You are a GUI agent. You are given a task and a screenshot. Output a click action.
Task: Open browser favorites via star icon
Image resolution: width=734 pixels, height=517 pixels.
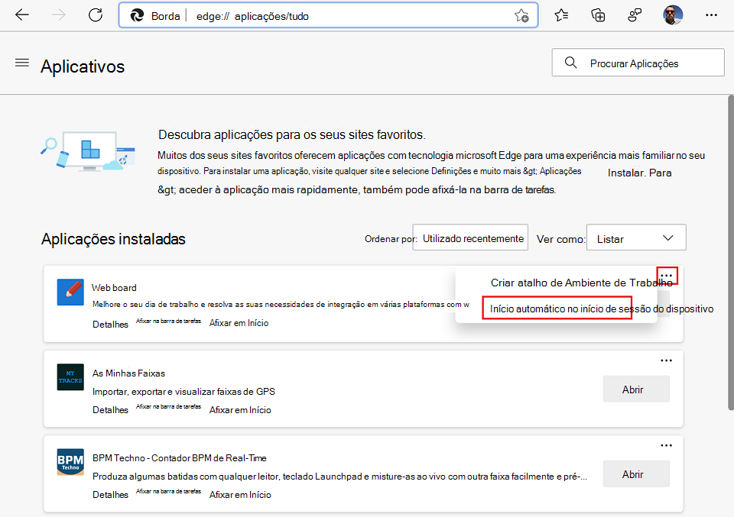click(561, 15)
